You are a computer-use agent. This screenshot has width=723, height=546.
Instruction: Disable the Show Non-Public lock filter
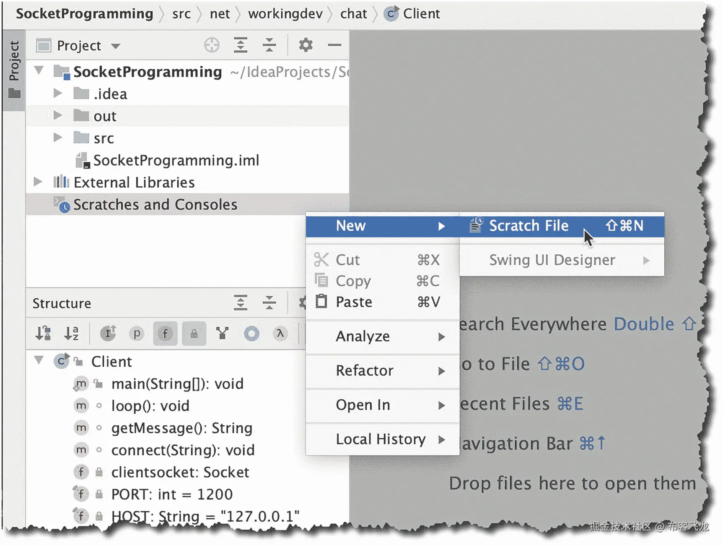coord(194,334)
